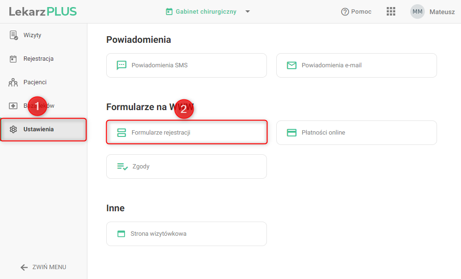The image size is (461, 279).
Task: Click the Baza leków medkit icon
Action: pos(13,106)
